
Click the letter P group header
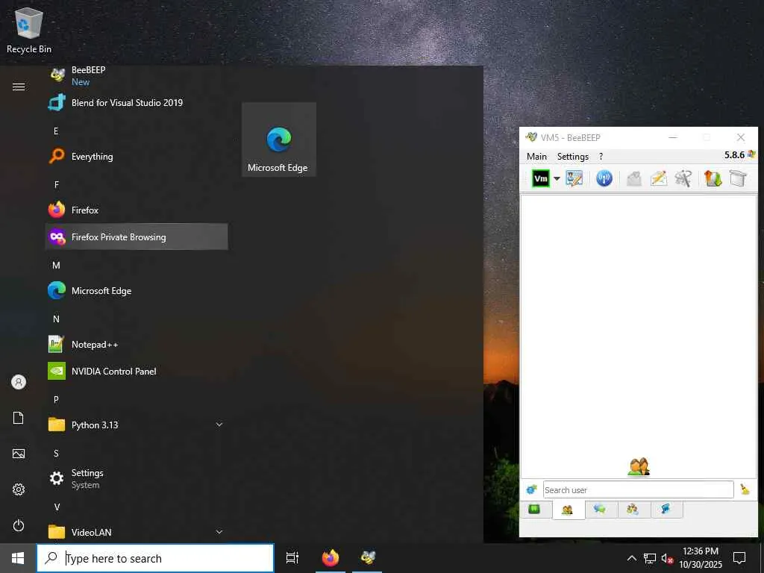pos(56,400)
